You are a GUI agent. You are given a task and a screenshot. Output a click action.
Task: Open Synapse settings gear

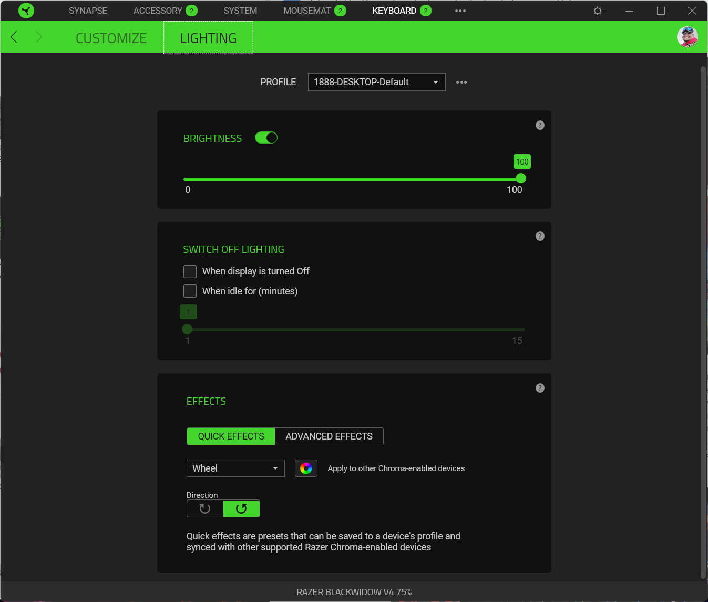(x=598, y=11)
